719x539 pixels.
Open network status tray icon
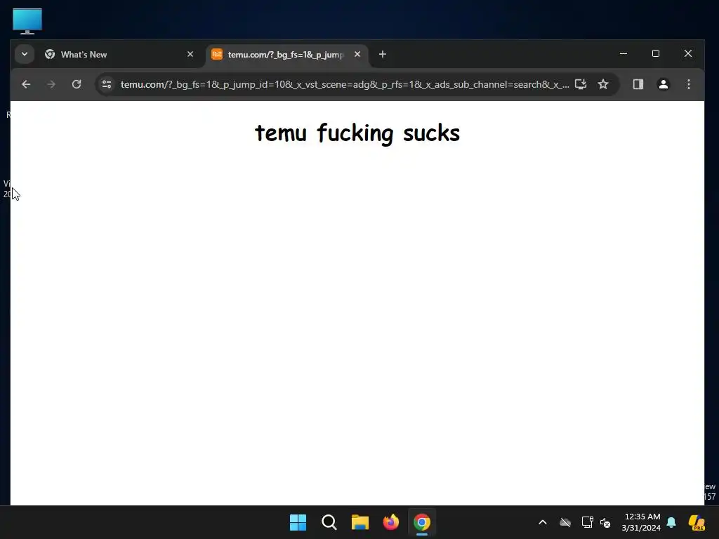pyautogui.click(x=587, y=522)
